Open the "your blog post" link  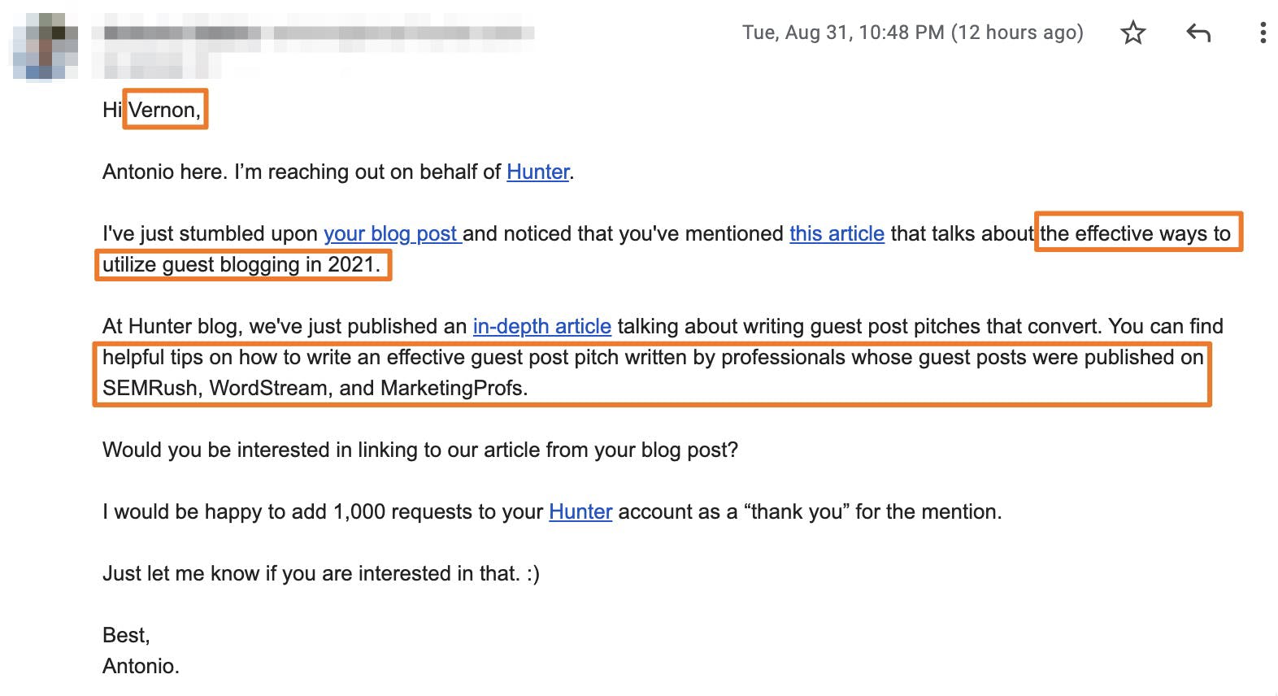pos(392,234)
